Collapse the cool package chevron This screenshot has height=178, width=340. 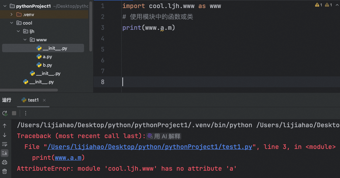[12, 23]
